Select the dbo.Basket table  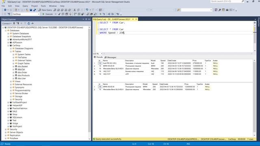pos(23,67)
